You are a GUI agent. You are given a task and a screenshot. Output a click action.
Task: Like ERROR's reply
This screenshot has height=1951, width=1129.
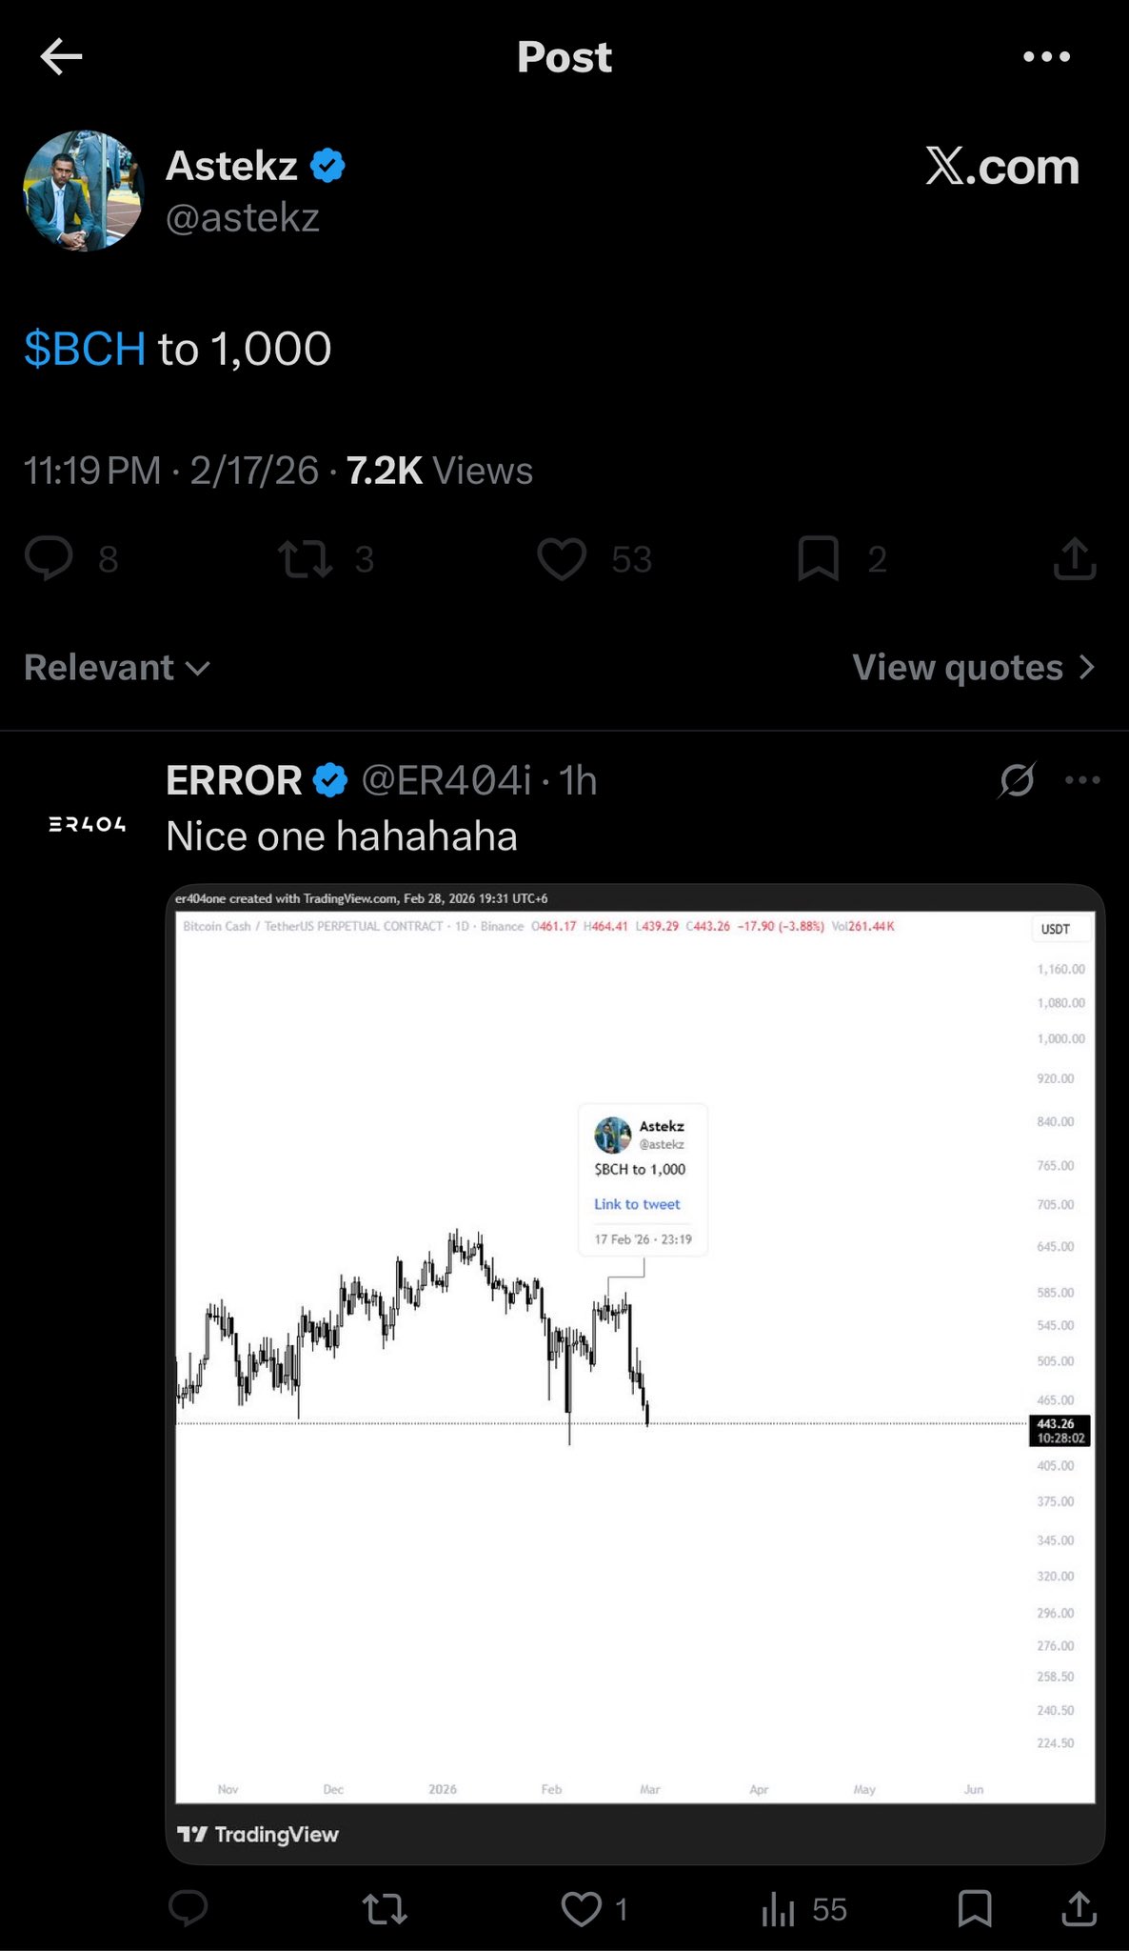[582, 1909]
